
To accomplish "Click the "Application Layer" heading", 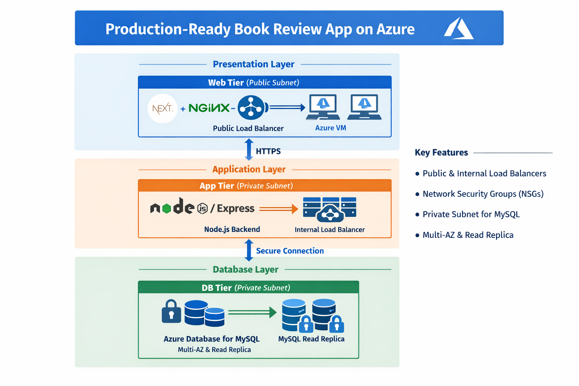I will [x=249, y=169].
